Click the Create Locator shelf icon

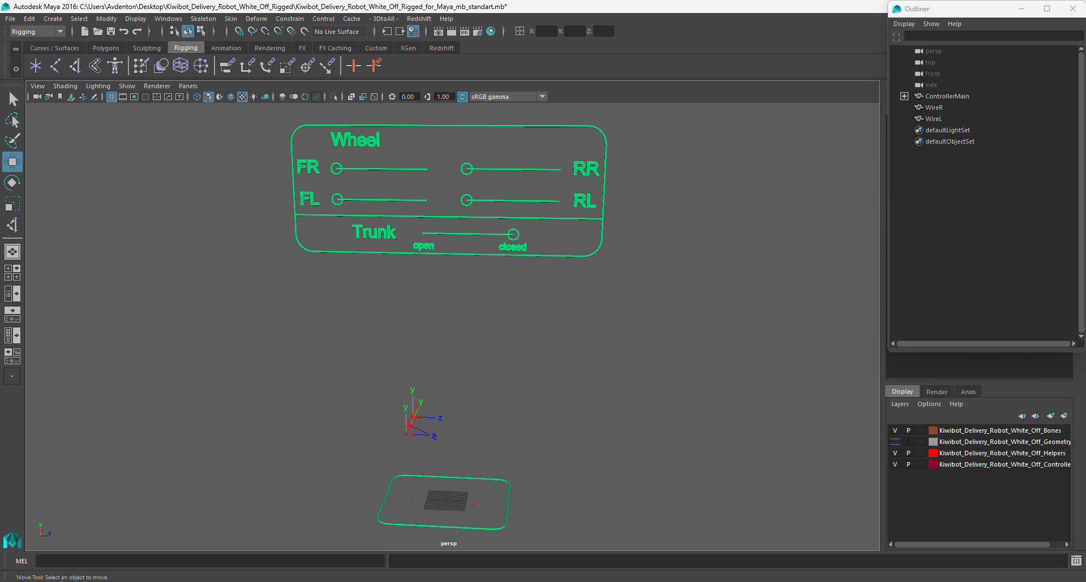(x=36, y=66)
